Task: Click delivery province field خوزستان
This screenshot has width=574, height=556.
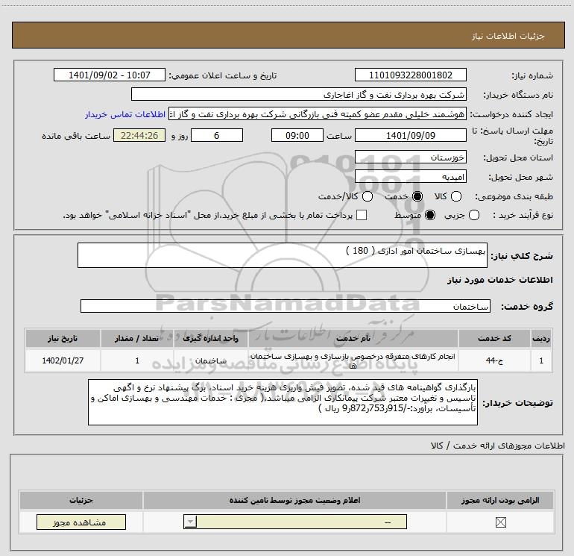Action: (x=410, y=157)
